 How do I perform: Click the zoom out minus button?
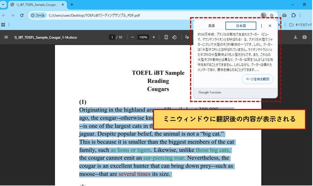tap(132, 37)
